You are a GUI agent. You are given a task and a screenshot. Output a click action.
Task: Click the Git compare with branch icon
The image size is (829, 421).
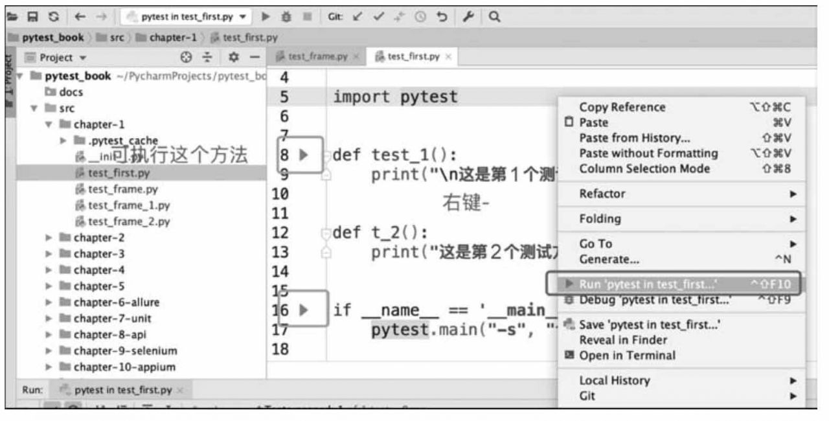[x=399, y=18]
